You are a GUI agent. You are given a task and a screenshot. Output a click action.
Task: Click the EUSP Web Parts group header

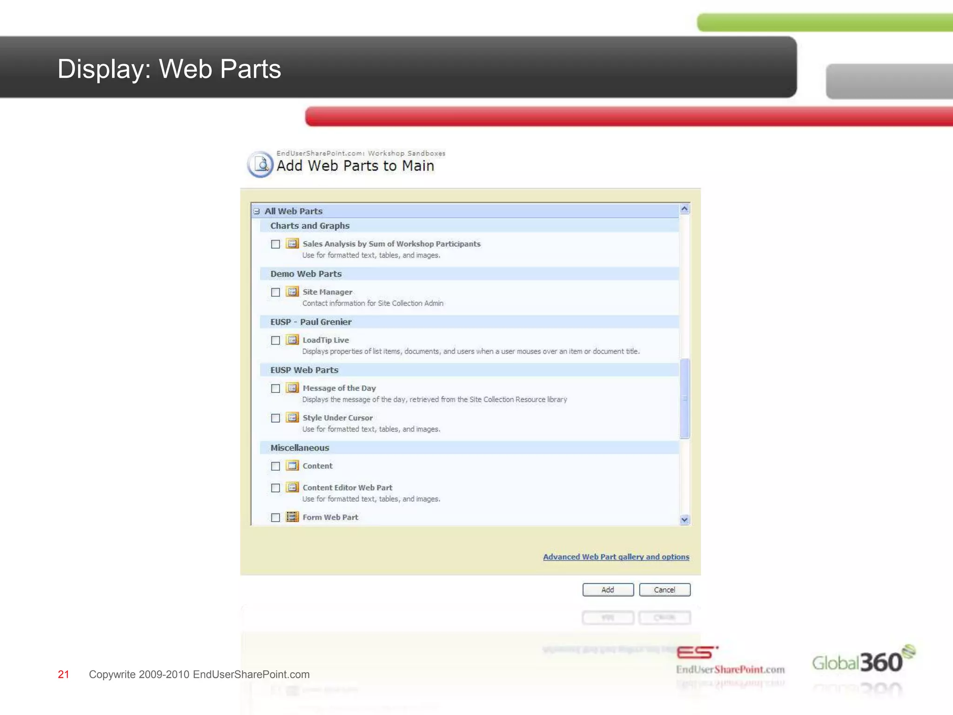[x=469, y=370]
